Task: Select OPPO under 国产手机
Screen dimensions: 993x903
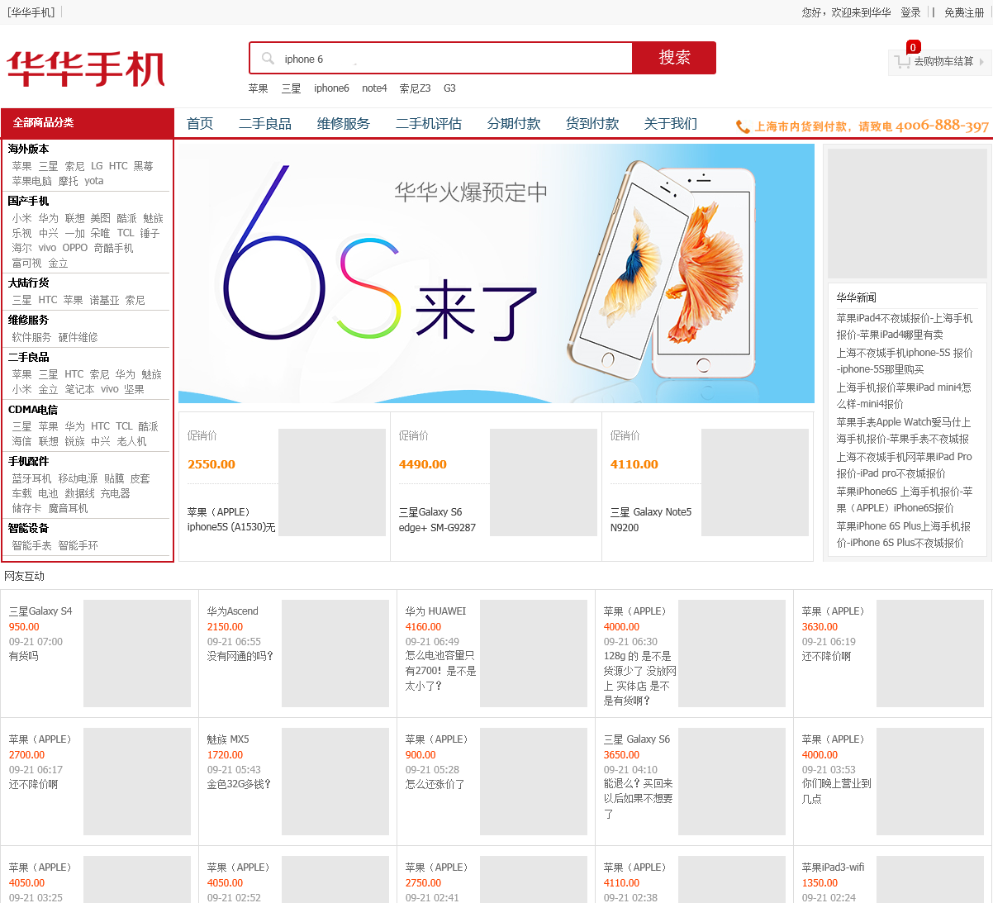Action: [x=74, y=248]
